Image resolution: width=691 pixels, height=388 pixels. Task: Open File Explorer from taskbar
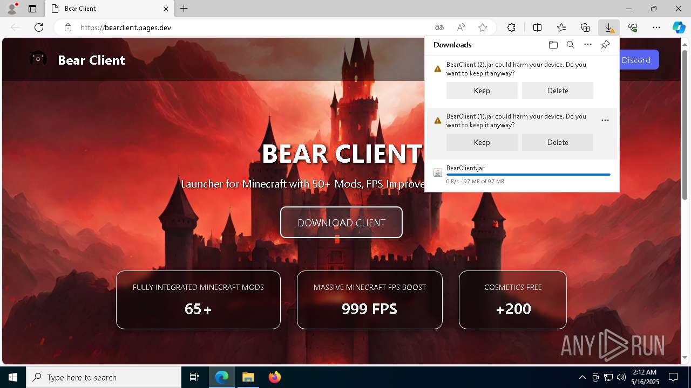pyautogui.click(x=248, y=377)
